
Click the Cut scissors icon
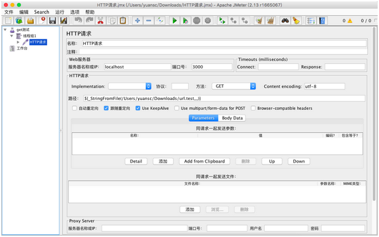[x=100, y=20]
